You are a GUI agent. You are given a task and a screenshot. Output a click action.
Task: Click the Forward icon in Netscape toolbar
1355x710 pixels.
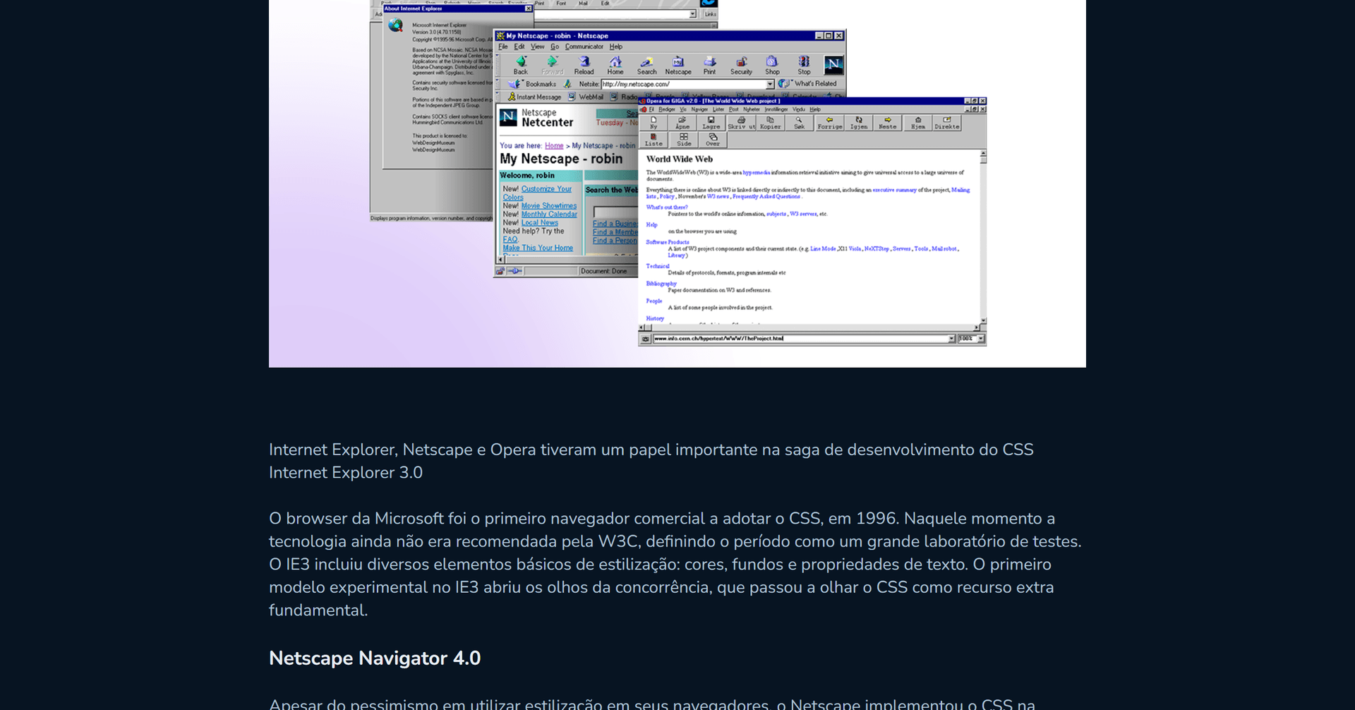[x=553, y=65]
